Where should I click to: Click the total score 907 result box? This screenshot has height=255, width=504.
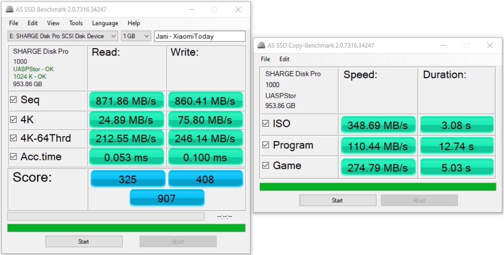coord(167,198)
